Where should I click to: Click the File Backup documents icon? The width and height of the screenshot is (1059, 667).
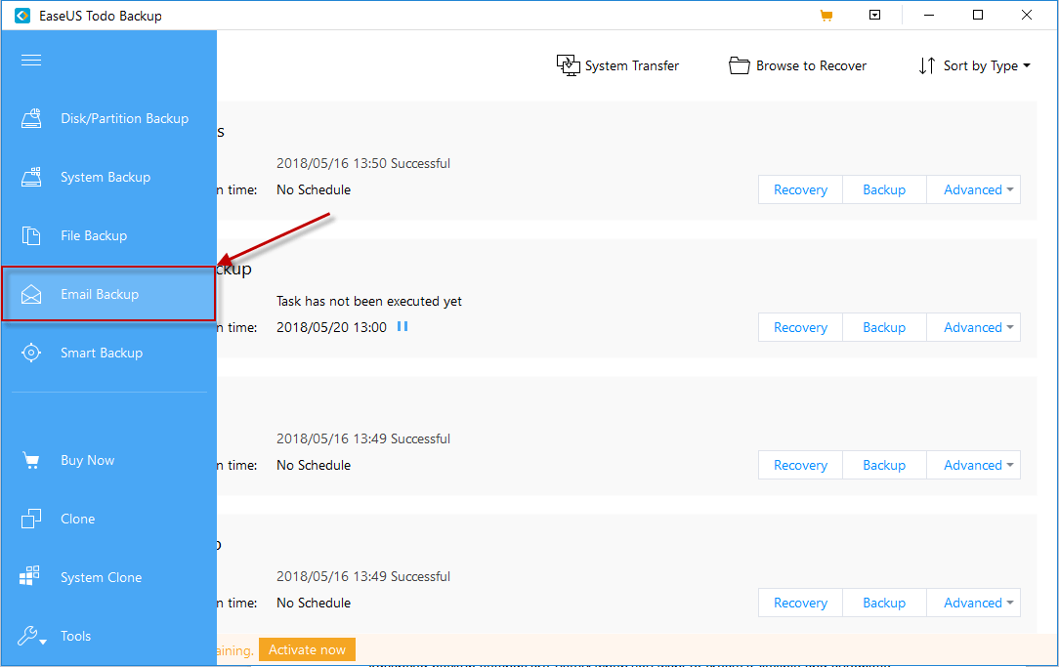(31, 235)
